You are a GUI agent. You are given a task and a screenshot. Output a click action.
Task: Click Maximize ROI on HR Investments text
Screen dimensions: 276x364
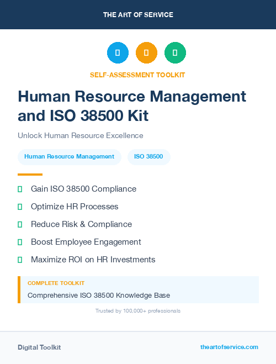[x=93, y=260]
